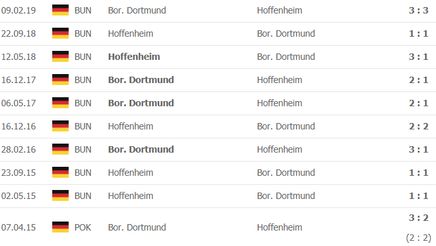
Task: Open the bold Bor. Dortmund in the 16.12.17 row
Action: point(141,80)
